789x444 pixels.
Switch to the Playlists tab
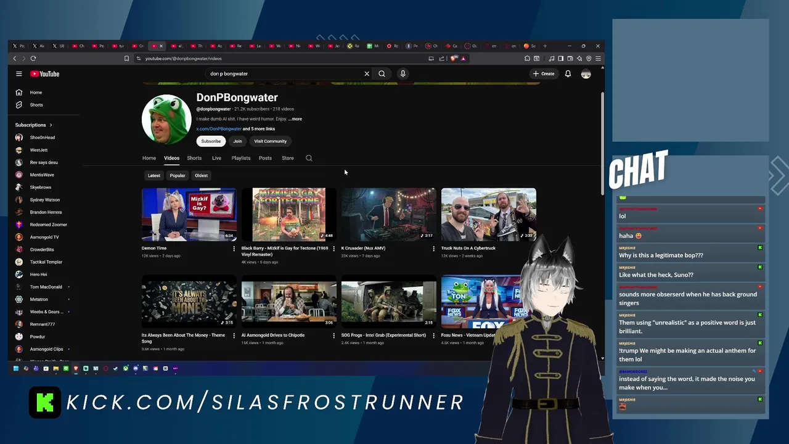241,158
